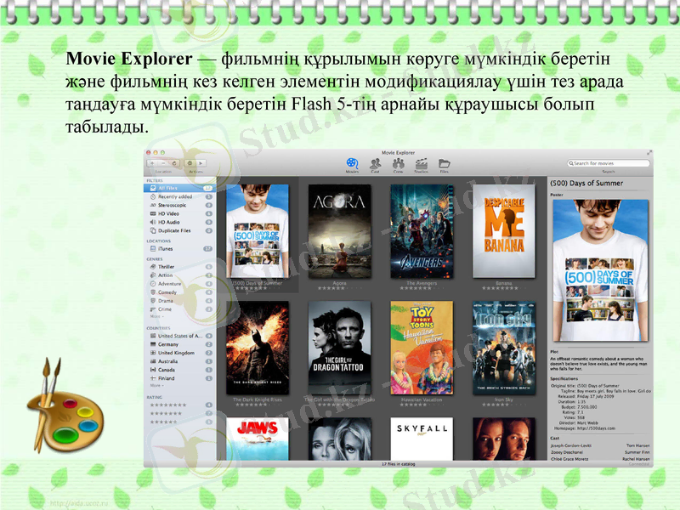Toggle the Duplicate Files filter

pyautogui.click(x=151, y=231)
